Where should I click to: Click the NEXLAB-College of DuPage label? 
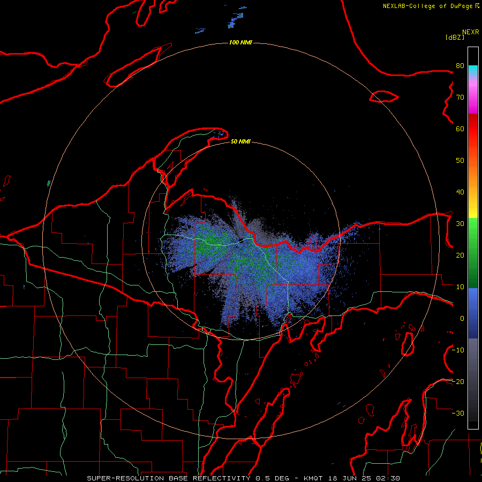427,6
